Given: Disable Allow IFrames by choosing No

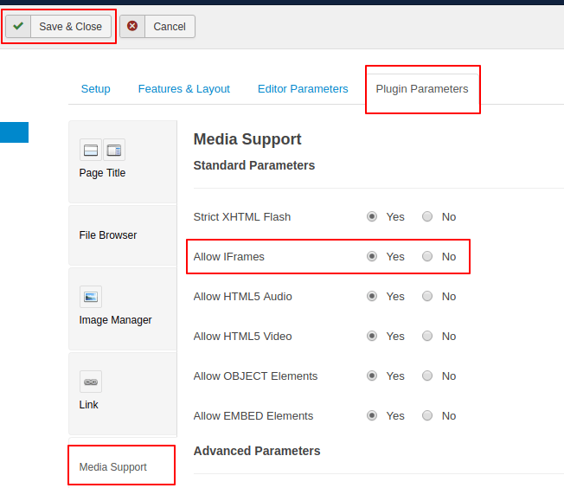Looking at the screenshot, I should pyautogui.click(x=427, y=257).
